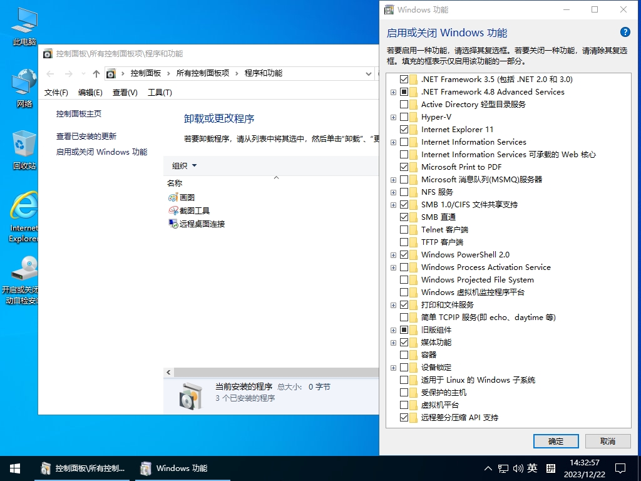Open the 工具(T) menu
The width and height of the screenshot is (641, 481).
point(160,93)
